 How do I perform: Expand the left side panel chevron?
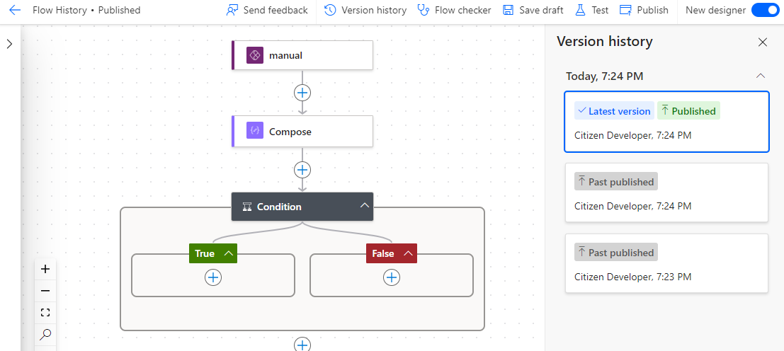pos(9,44)
